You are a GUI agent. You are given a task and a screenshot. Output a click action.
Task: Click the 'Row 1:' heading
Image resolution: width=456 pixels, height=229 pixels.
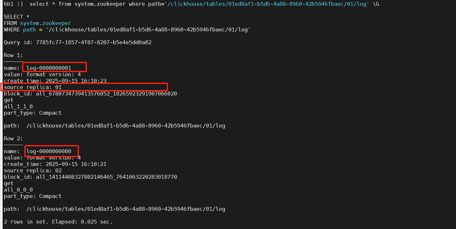click(13, 55)
